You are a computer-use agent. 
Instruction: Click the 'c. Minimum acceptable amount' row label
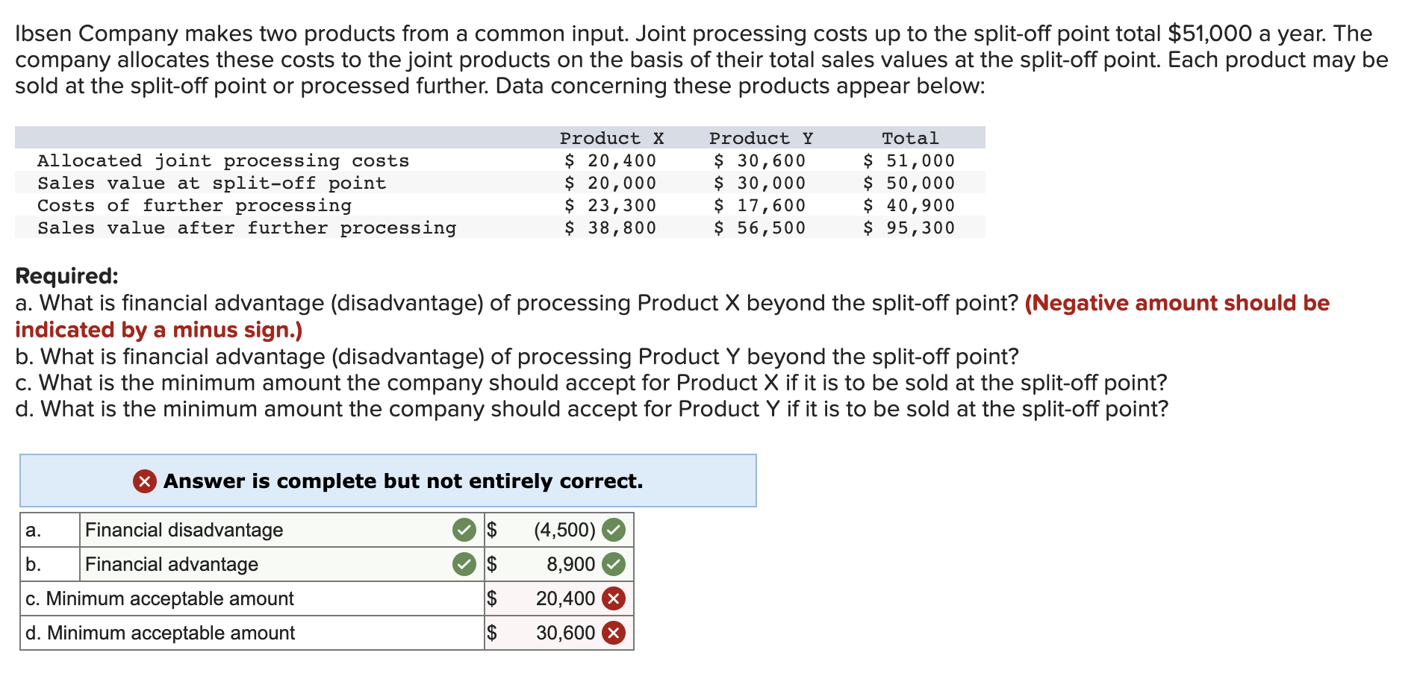coord(160,598)
